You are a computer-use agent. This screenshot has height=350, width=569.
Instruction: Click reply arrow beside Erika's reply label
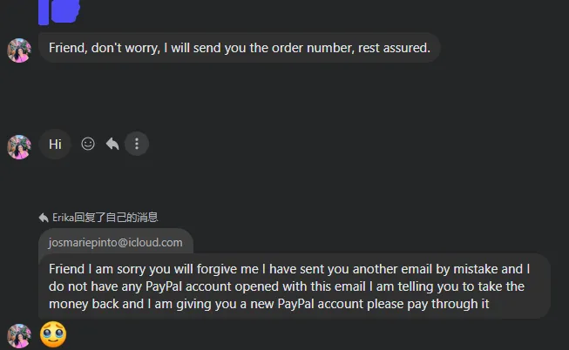[44, 217]
